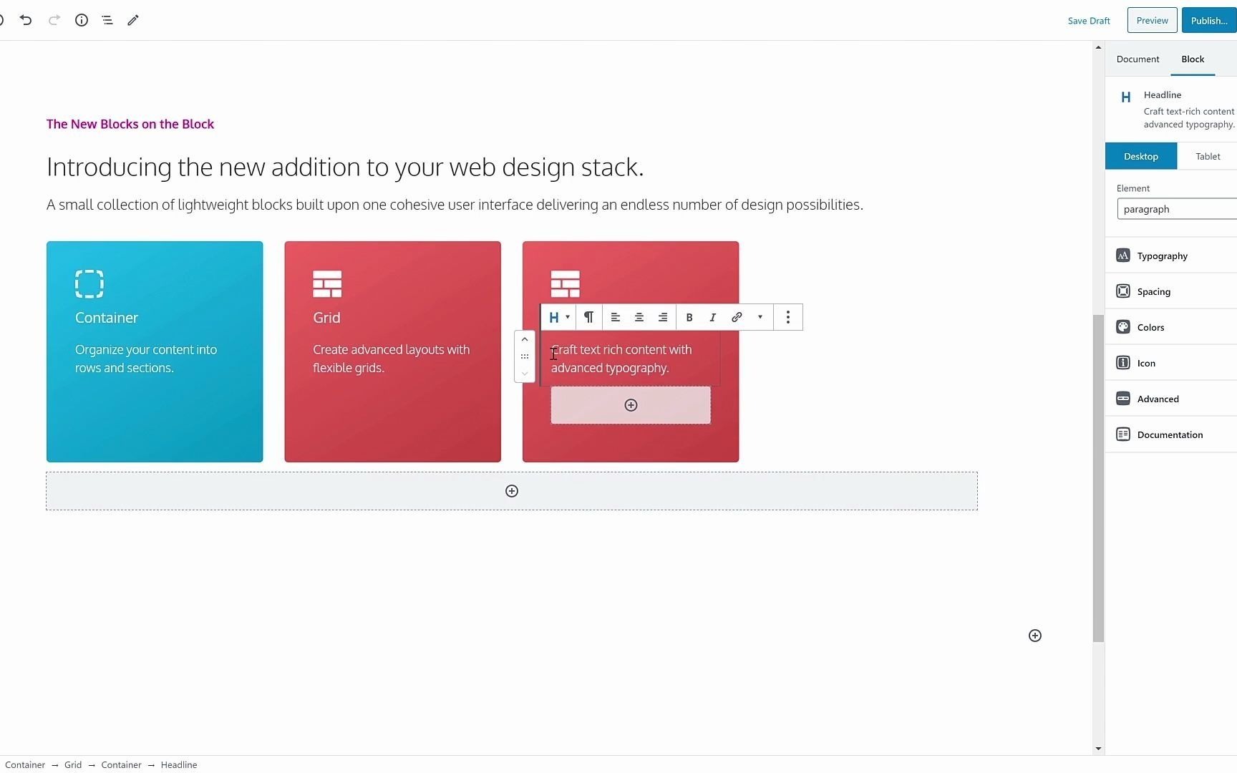Open the content structure info icon
The height and width of the screenshot is (773, 1237).
(82, 20)
